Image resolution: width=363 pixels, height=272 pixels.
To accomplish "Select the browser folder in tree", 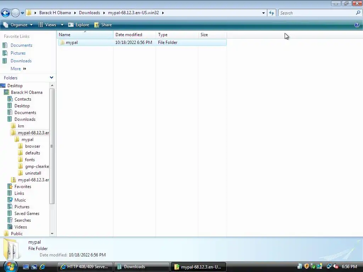I will 32,146.
